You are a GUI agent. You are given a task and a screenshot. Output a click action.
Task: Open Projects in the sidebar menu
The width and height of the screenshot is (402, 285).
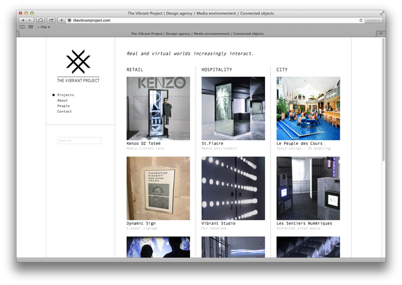click(65, 95)
